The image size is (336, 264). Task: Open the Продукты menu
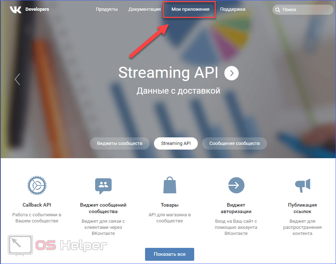(107, 9)
